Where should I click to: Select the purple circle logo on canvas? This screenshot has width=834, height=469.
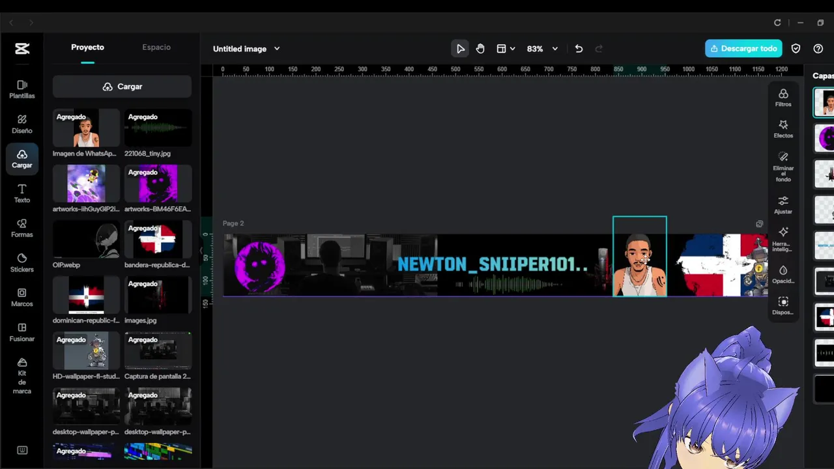pyautogui.click(x=259, y=266)
